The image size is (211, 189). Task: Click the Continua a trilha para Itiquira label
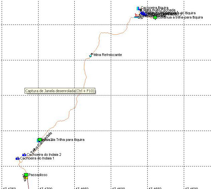coord(180,17)
